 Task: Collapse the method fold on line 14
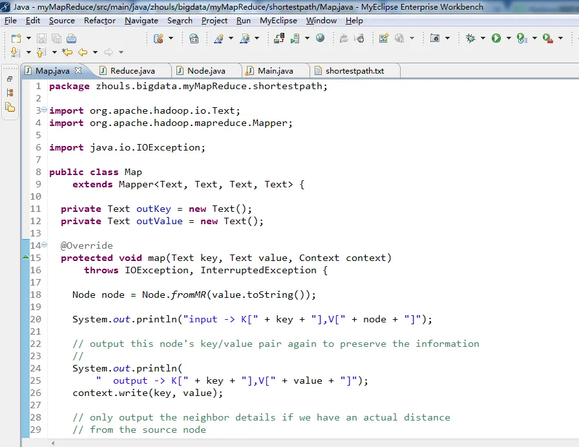point(45,244)
